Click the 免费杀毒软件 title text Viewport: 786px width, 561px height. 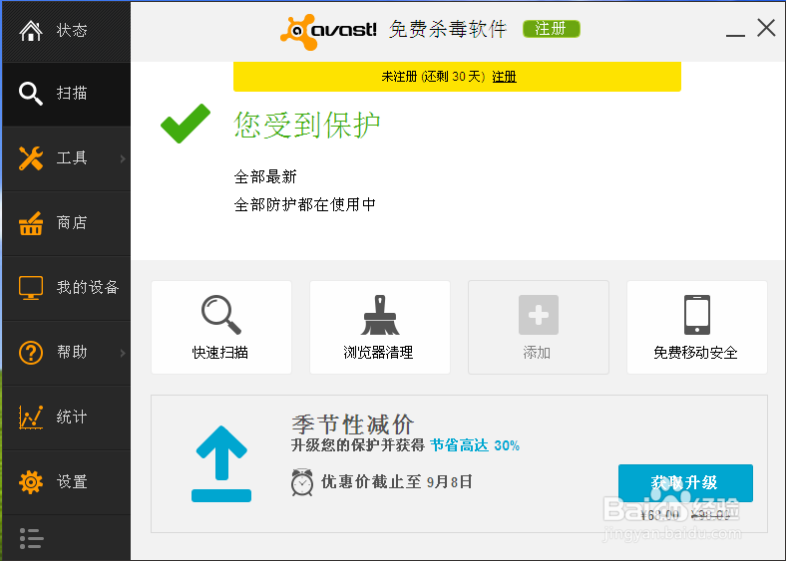coord(448,29)
